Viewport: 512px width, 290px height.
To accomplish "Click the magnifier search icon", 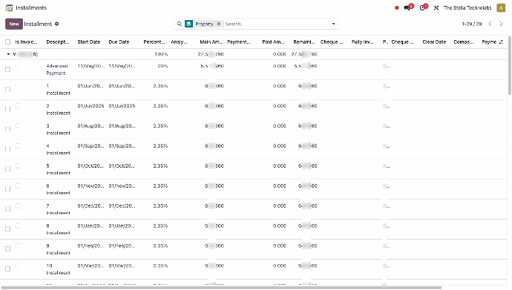I will click(180, 24).
